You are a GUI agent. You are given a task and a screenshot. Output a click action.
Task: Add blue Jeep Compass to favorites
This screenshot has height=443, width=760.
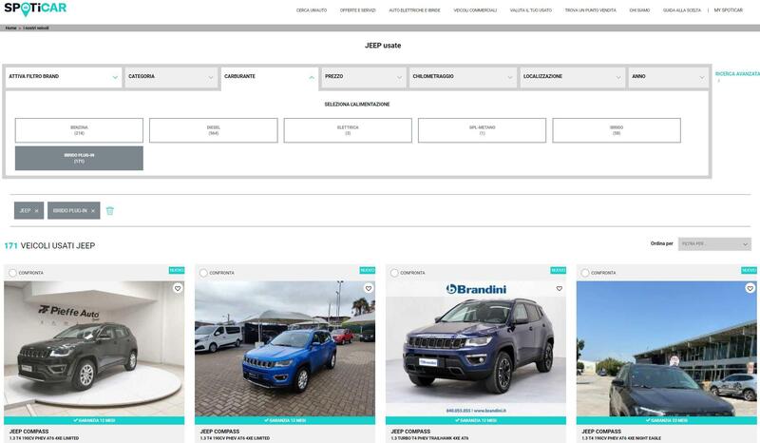pyautogui.click(x=369, y=288)
